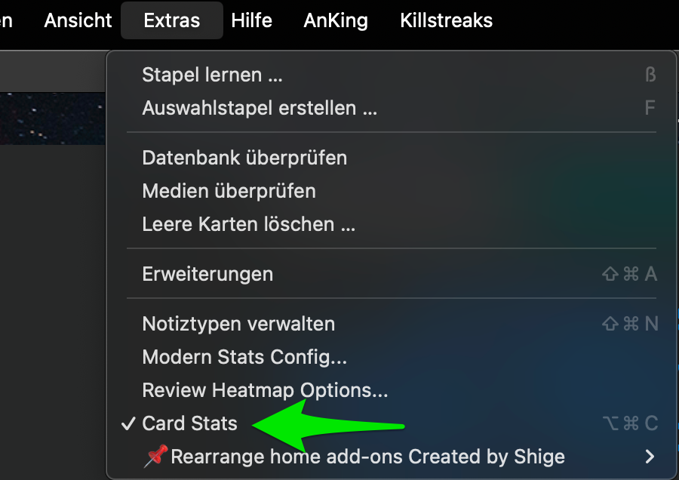Image resolution: width=679 pixels, height=480 pixels.
Task: Choose Leere Karten löschen
Action: point(248,224)
